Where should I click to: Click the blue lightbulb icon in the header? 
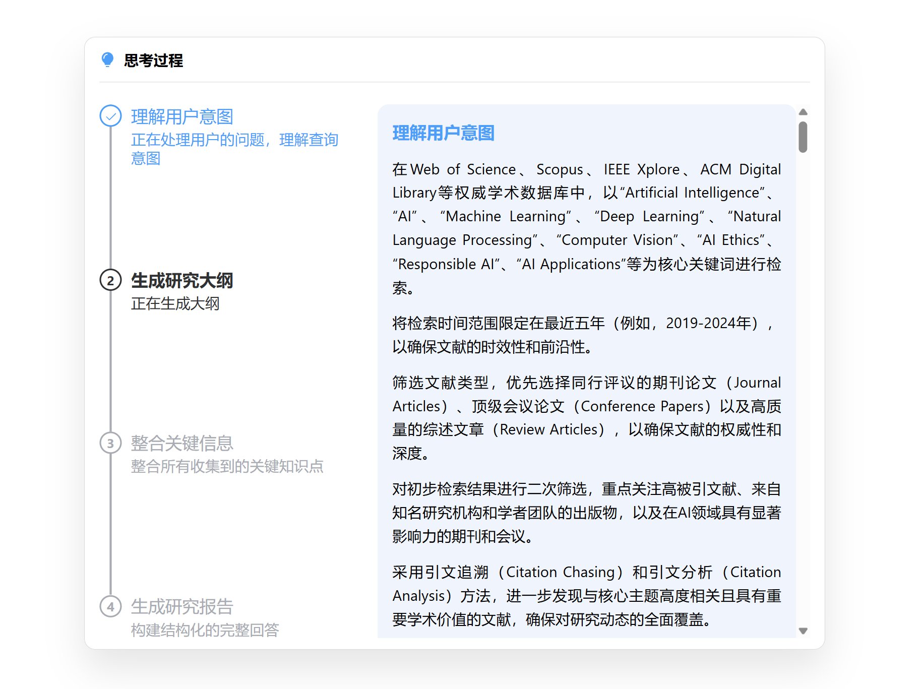pyautogui.click(x=107, y=60)
